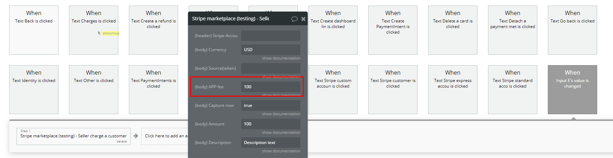The height and width of the screenshot is (158, 613).
Task: Click the '(body) Description' label
Action: pyautogui.click(x=213, y=143)
